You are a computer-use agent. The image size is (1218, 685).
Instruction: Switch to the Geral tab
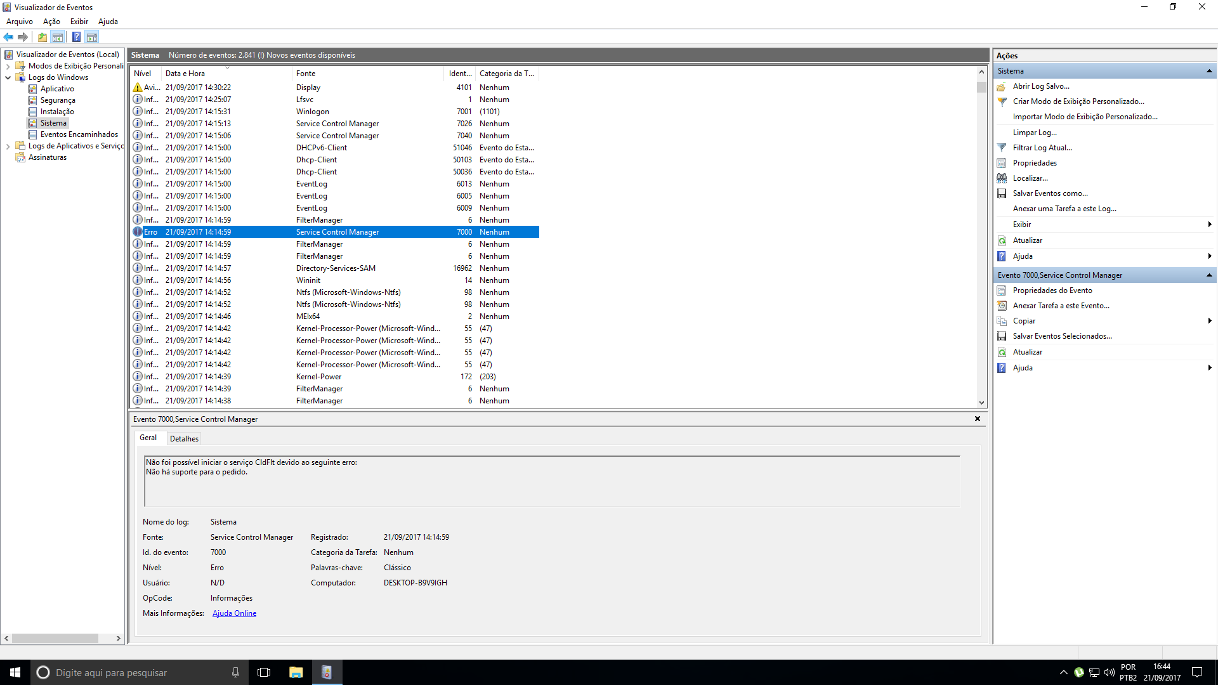[x=148, y=438]
